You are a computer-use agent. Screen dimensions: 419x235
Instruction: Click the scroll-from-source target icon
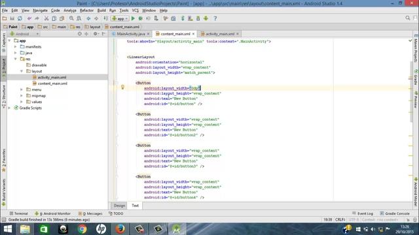point(79,34)
